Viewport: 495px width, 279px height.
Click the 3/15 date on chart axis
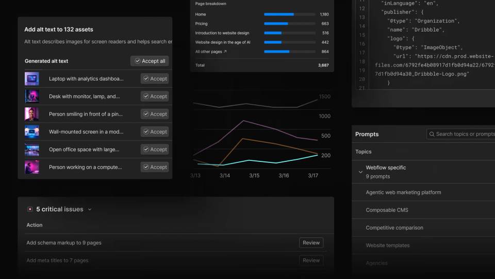(x=254, y=175)
